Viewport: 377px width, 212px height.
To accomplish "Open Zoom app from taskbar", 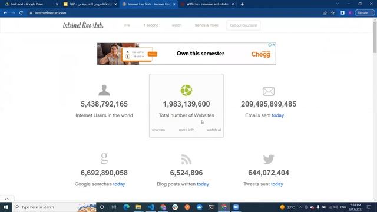I will (236, 207).
